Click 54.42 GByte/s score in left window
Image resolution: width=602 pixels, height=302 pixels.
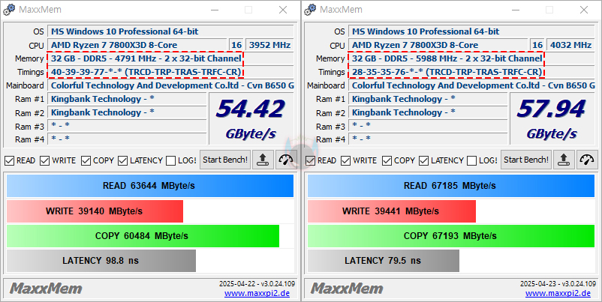(x=251, y=118)
